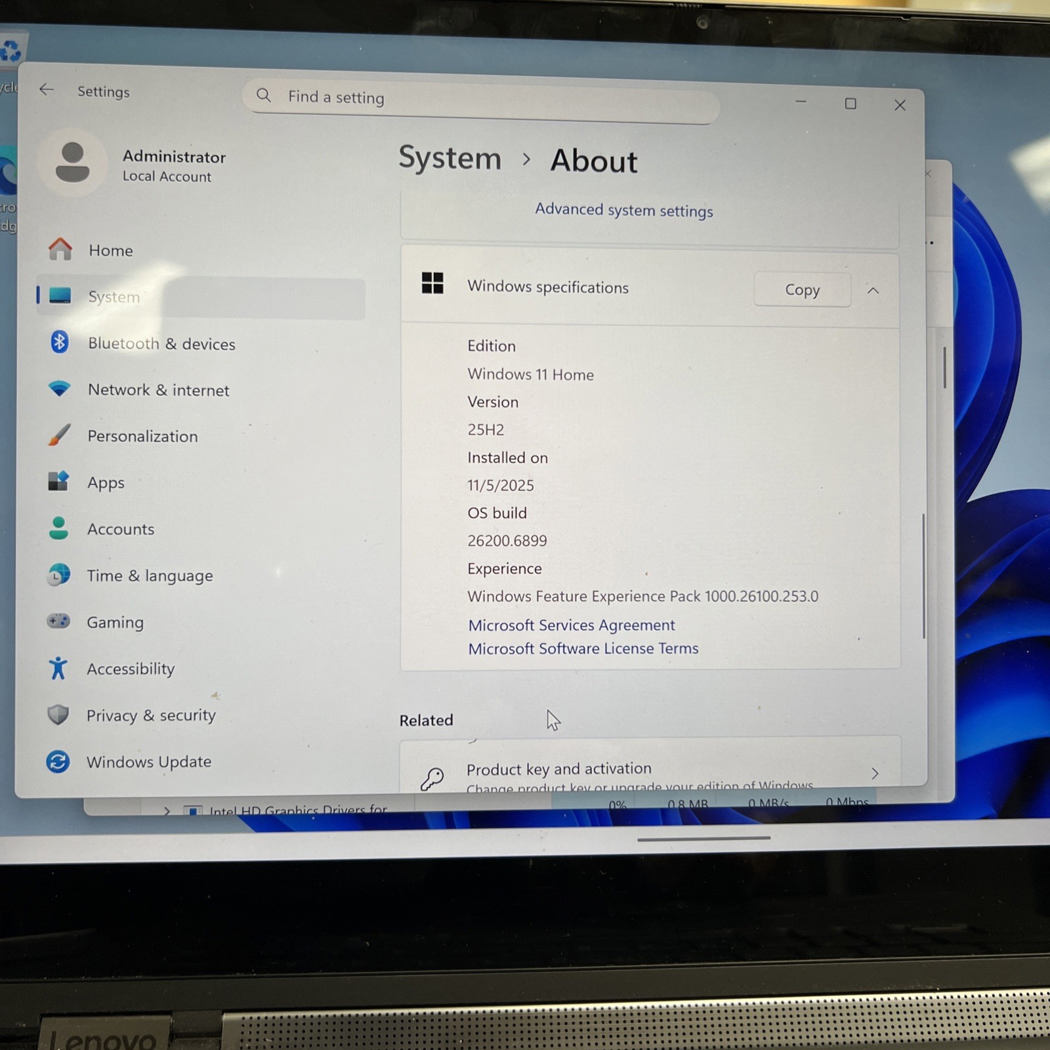Go to Accessibility settings
This screenshot has height=1050, width=1050.
coord(200,669)
